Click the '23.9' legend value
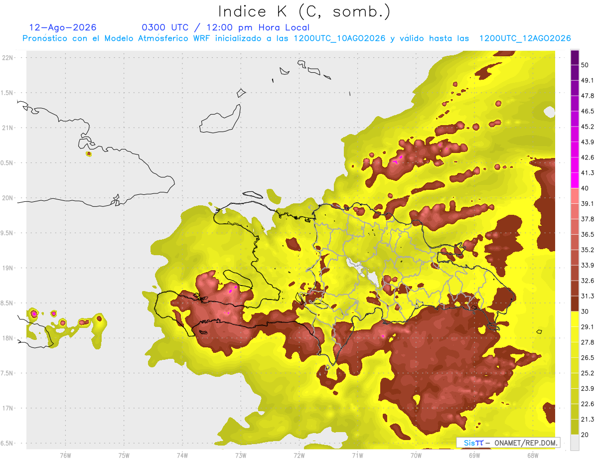 tap(588, 389)
